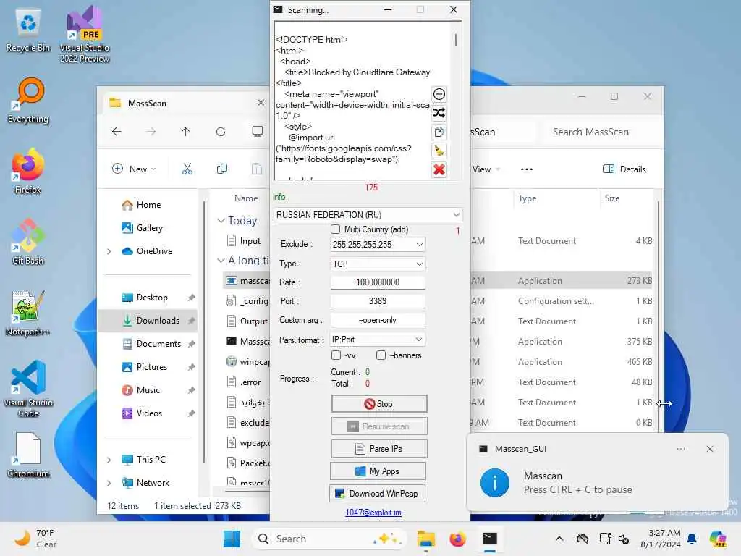Open the New dropdown in Explorer

[x=134, y=169]
